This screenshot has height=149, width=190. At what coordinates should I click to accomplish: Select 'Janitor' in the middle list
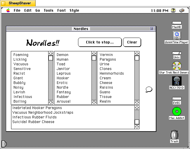coord(63,69)
